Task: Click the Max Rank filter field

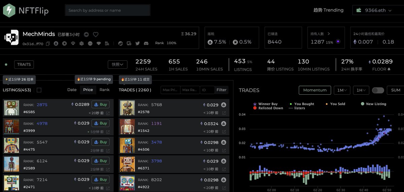Action: pyautogui.click(x=190, y=90)
